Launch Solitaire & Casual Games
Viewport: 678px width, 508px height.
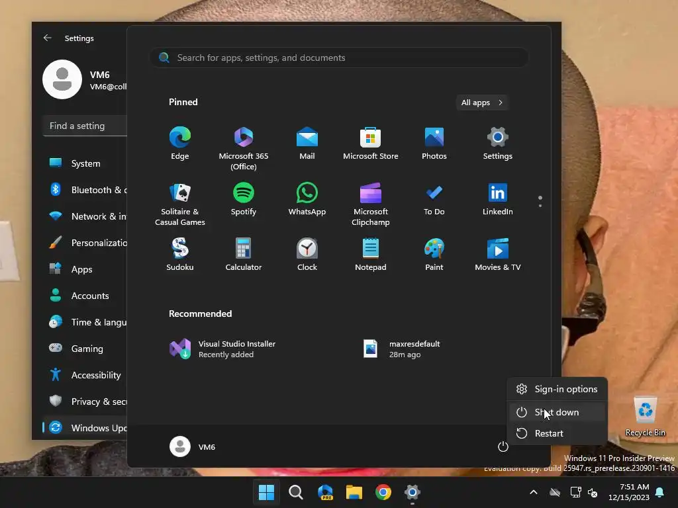point(180,204)
